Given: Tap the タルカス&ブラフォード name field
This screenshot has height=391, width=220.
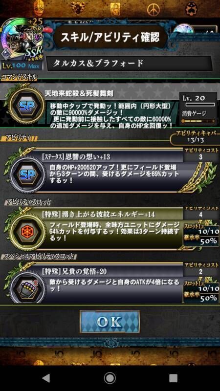Looking at the screenshot, I should pos(129,64).
